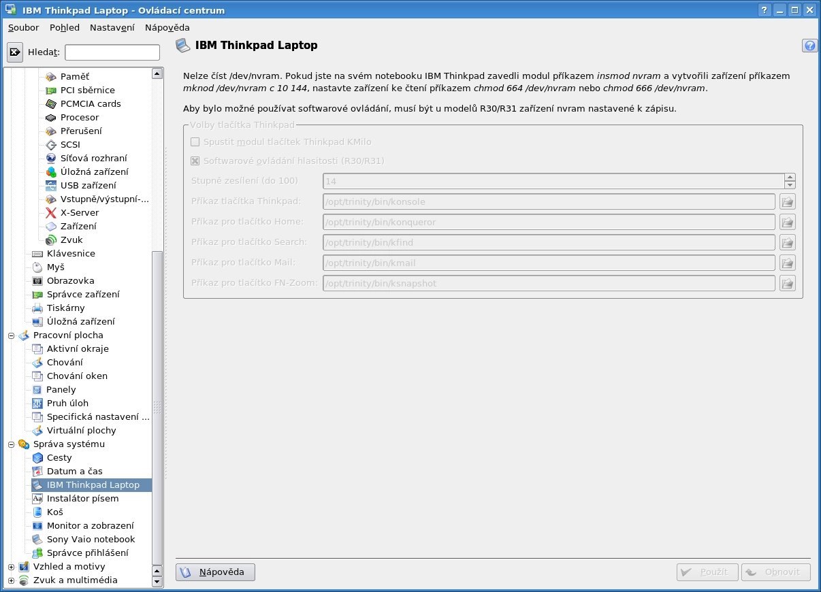Select the Zvuk speaker icon under info
Screen dimensions: 821x592
pyautogui.click(x=51, y=240)
